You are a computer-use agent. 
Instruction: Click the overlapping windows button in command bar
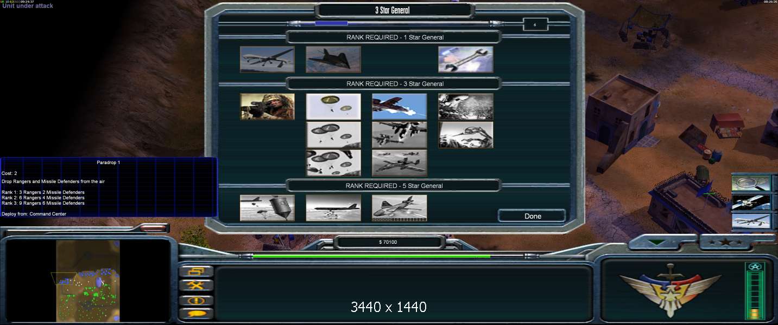(196, 271)
